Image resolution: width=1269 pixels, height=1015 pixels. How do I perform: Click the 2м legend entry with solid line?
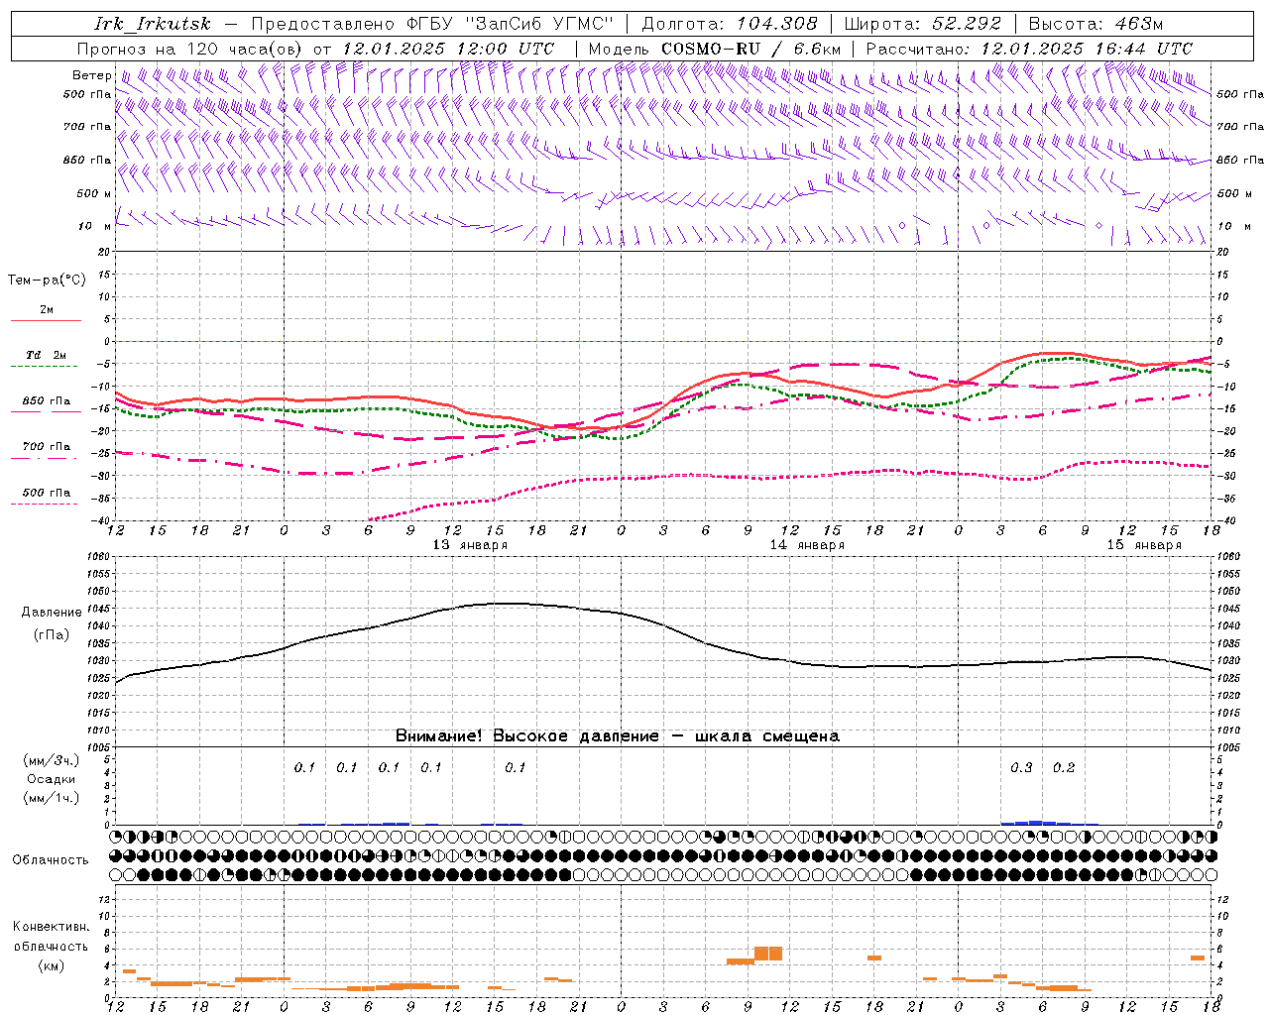point(46,314)
